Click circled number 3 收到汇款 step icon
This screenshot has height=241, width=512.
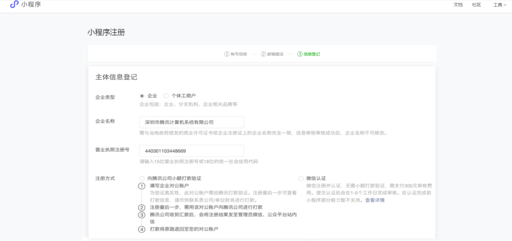142,215
